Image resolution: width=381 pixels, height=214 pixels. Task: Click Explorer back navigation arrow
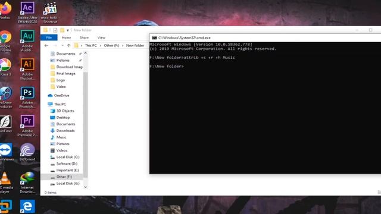coord(46,45)
